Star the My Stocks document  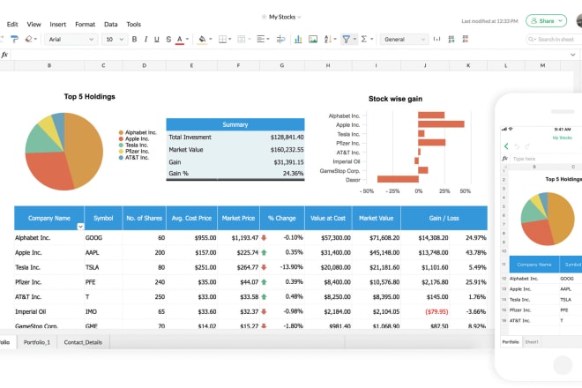264,17
